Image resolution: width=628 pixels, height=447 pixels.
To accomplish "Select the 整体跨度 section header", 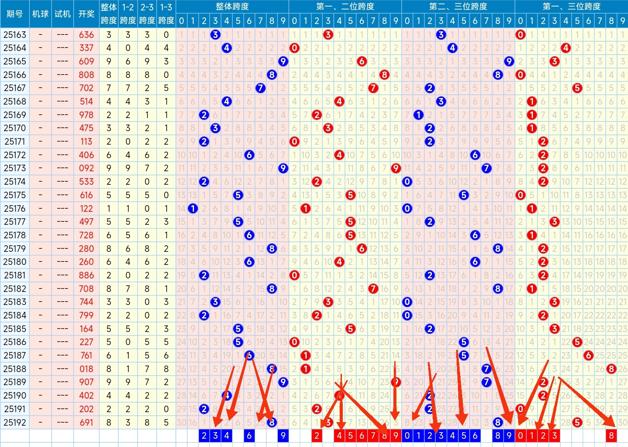I will coord(232,7).
